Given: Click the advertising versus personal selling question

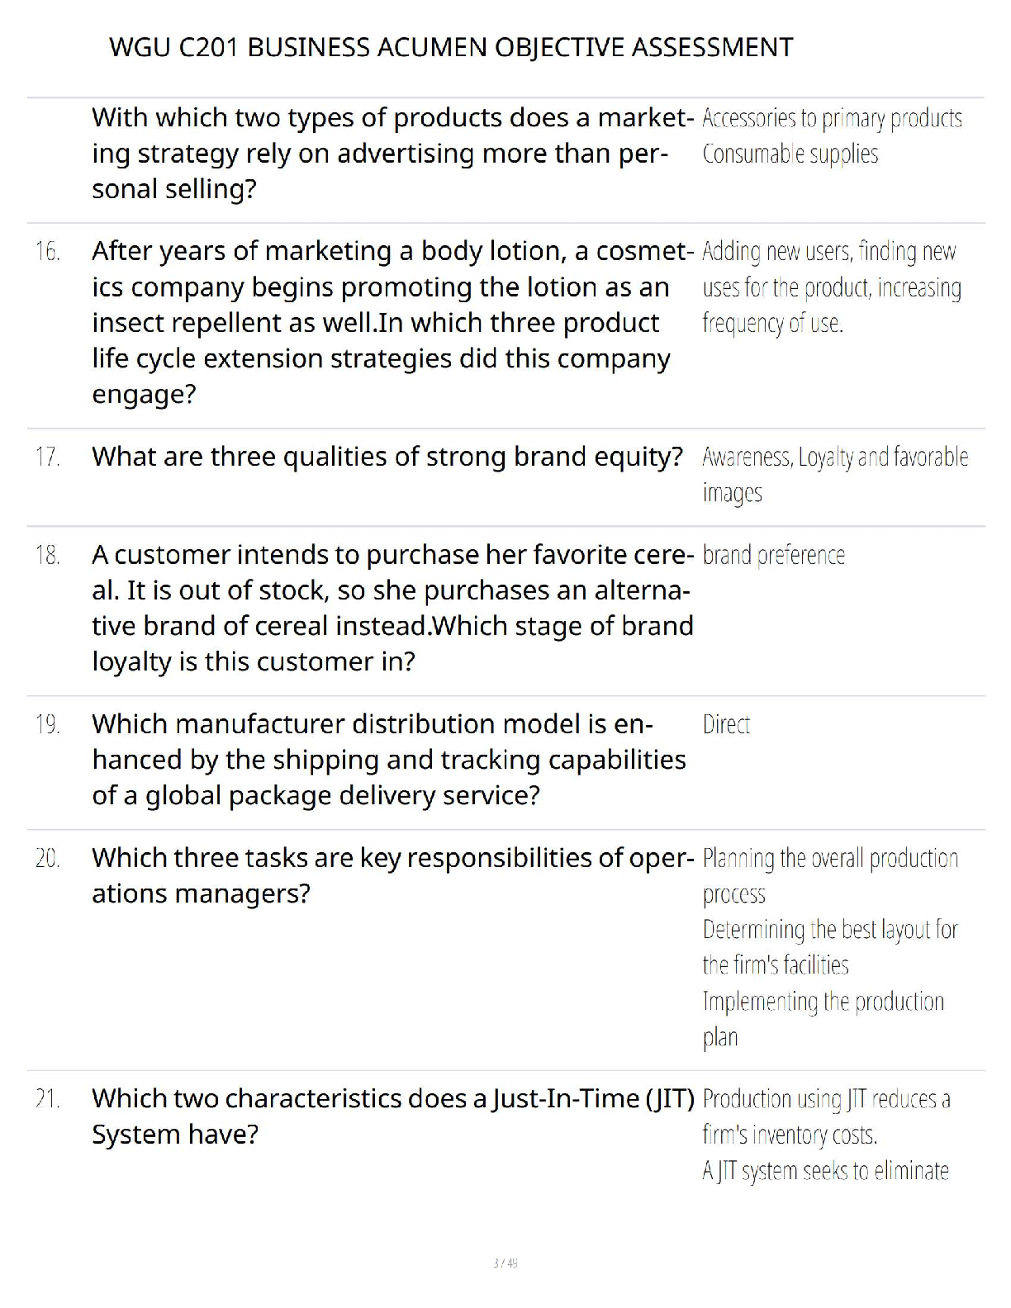Looking at the screenshot, I should (392, 154).
